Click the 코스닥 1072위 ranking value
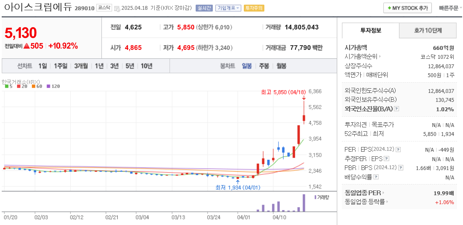The image size is (463, 225). click(437, 57)
